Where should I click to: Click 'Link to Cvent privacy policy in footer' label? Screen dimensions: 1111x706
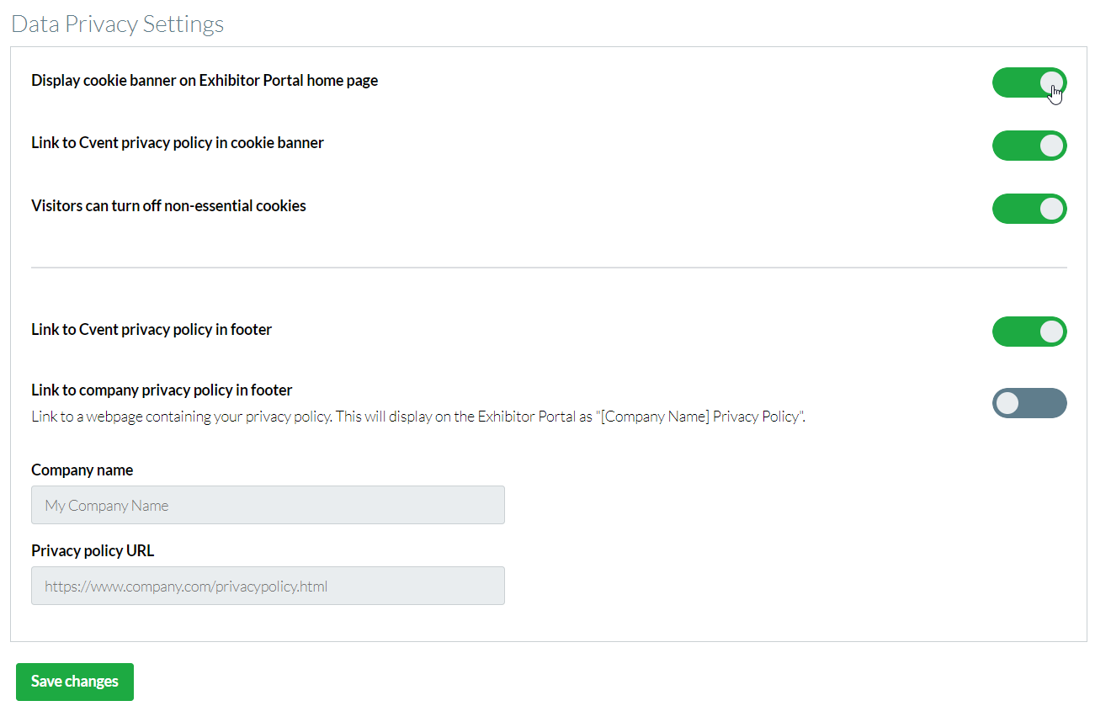tap(151, 330)
